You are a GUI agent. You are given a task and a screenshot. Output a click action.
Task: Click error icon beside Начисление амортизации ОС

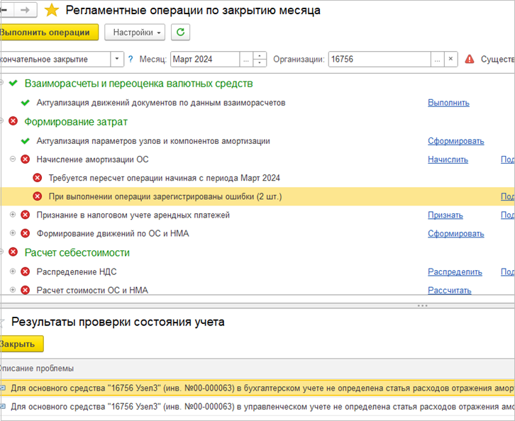coord(26,159)
